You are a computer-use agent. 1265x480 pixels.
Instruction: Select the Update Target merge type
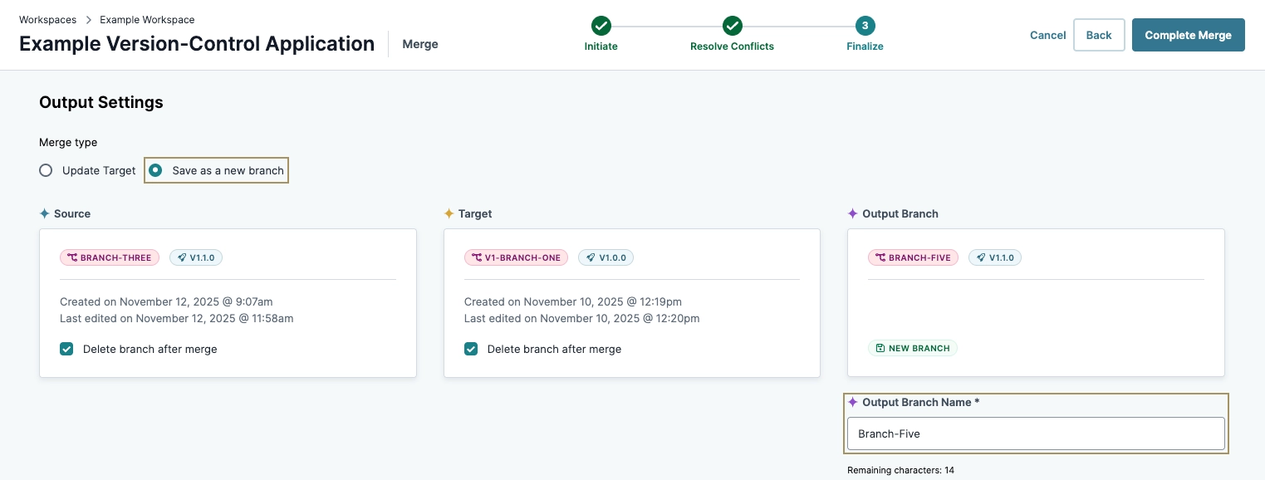pyautogui.click(x=46, y=169)
